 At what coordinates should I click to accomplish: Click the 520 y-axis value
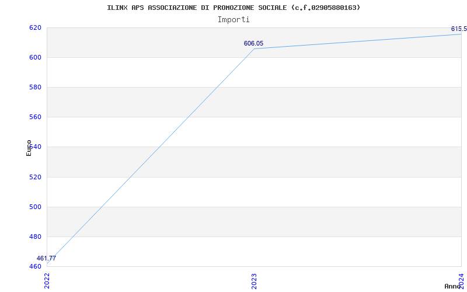(35, 177)
